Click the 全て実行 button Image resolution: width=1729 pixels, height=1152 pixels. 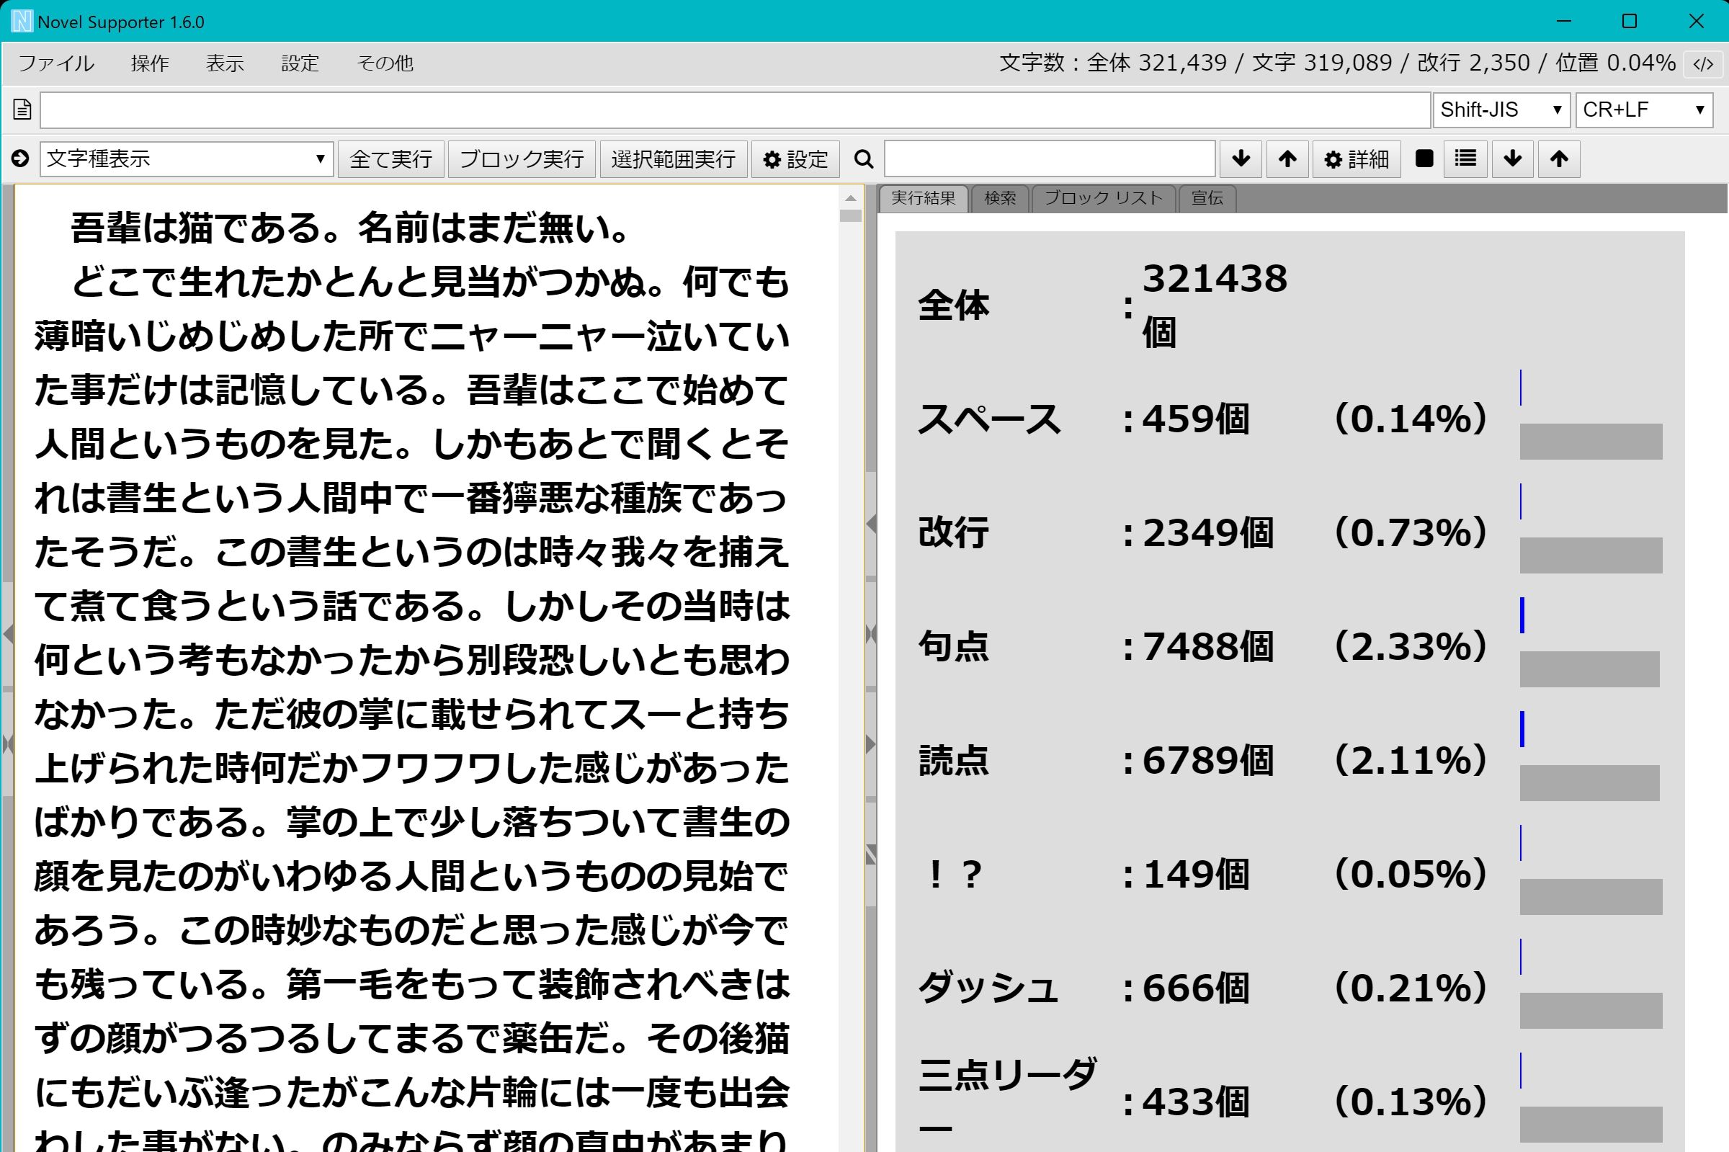coord(390,158)
